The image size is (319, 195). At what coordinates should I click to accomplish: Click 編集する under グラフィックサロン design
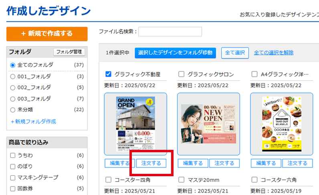pyautogui.click(x=193, y=163)
